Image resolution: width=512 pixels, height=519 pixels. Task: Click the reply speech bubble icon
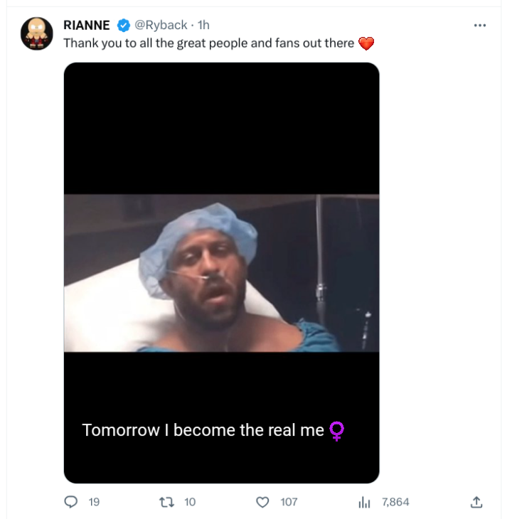tap(71, 502)
